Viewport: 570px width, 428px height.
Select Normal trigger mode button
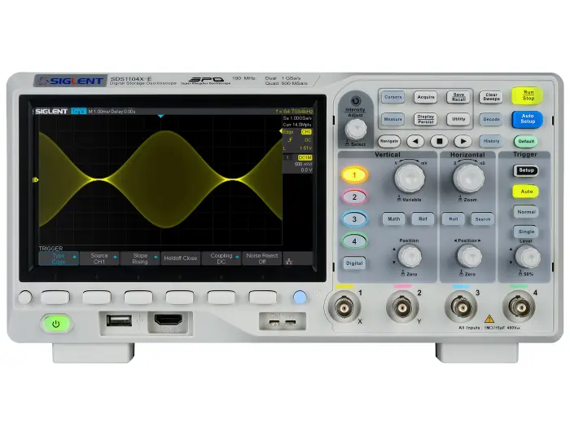526,212
